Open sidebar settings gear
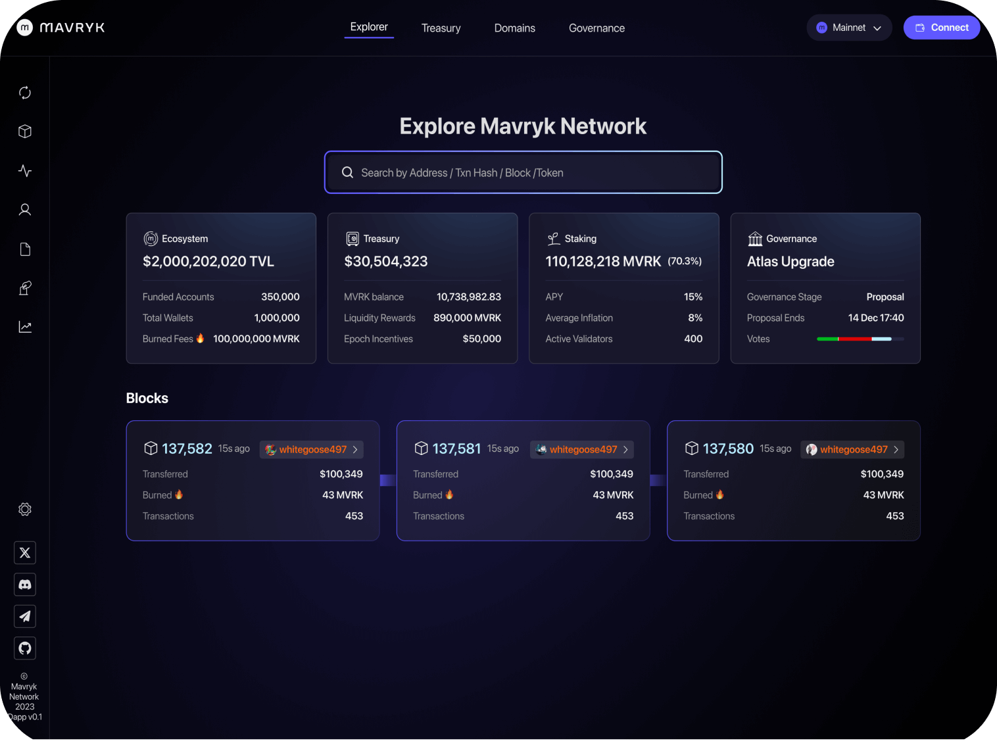 coord(24,508)
